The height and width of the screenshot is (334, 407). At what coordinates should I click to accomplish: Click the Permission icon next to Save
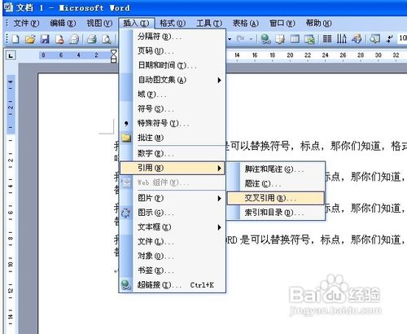tap(59, 39)
